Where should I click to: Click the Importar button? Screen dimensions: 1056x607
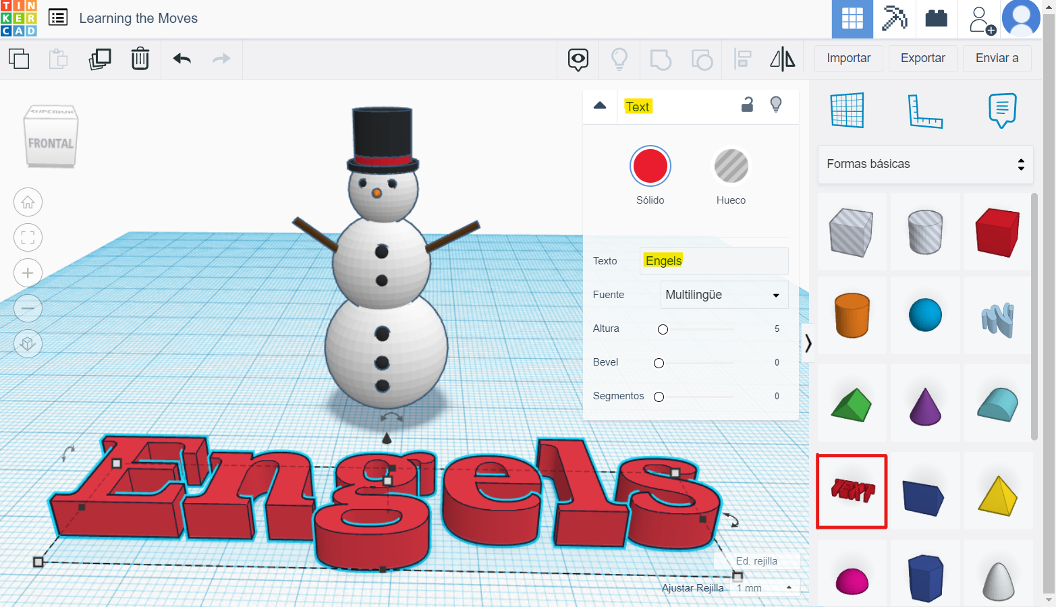849,58
